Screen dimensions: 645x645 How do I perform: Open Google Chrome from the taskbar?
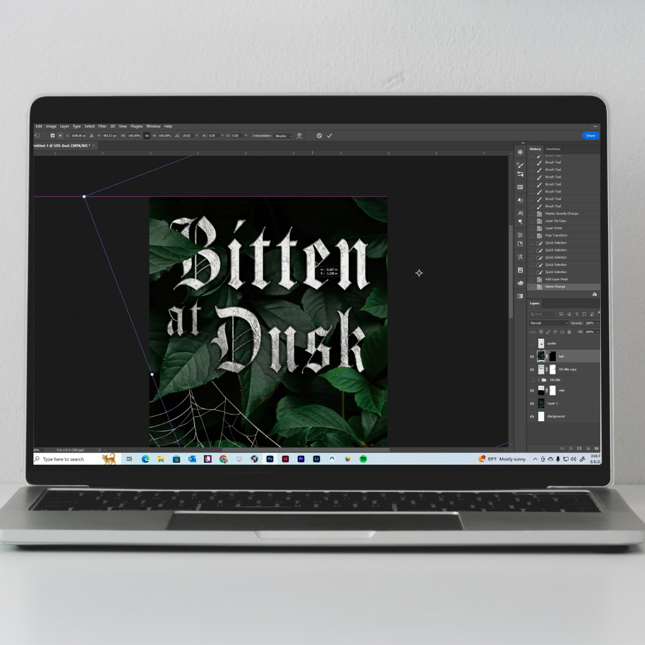click(x=223, y=459)
